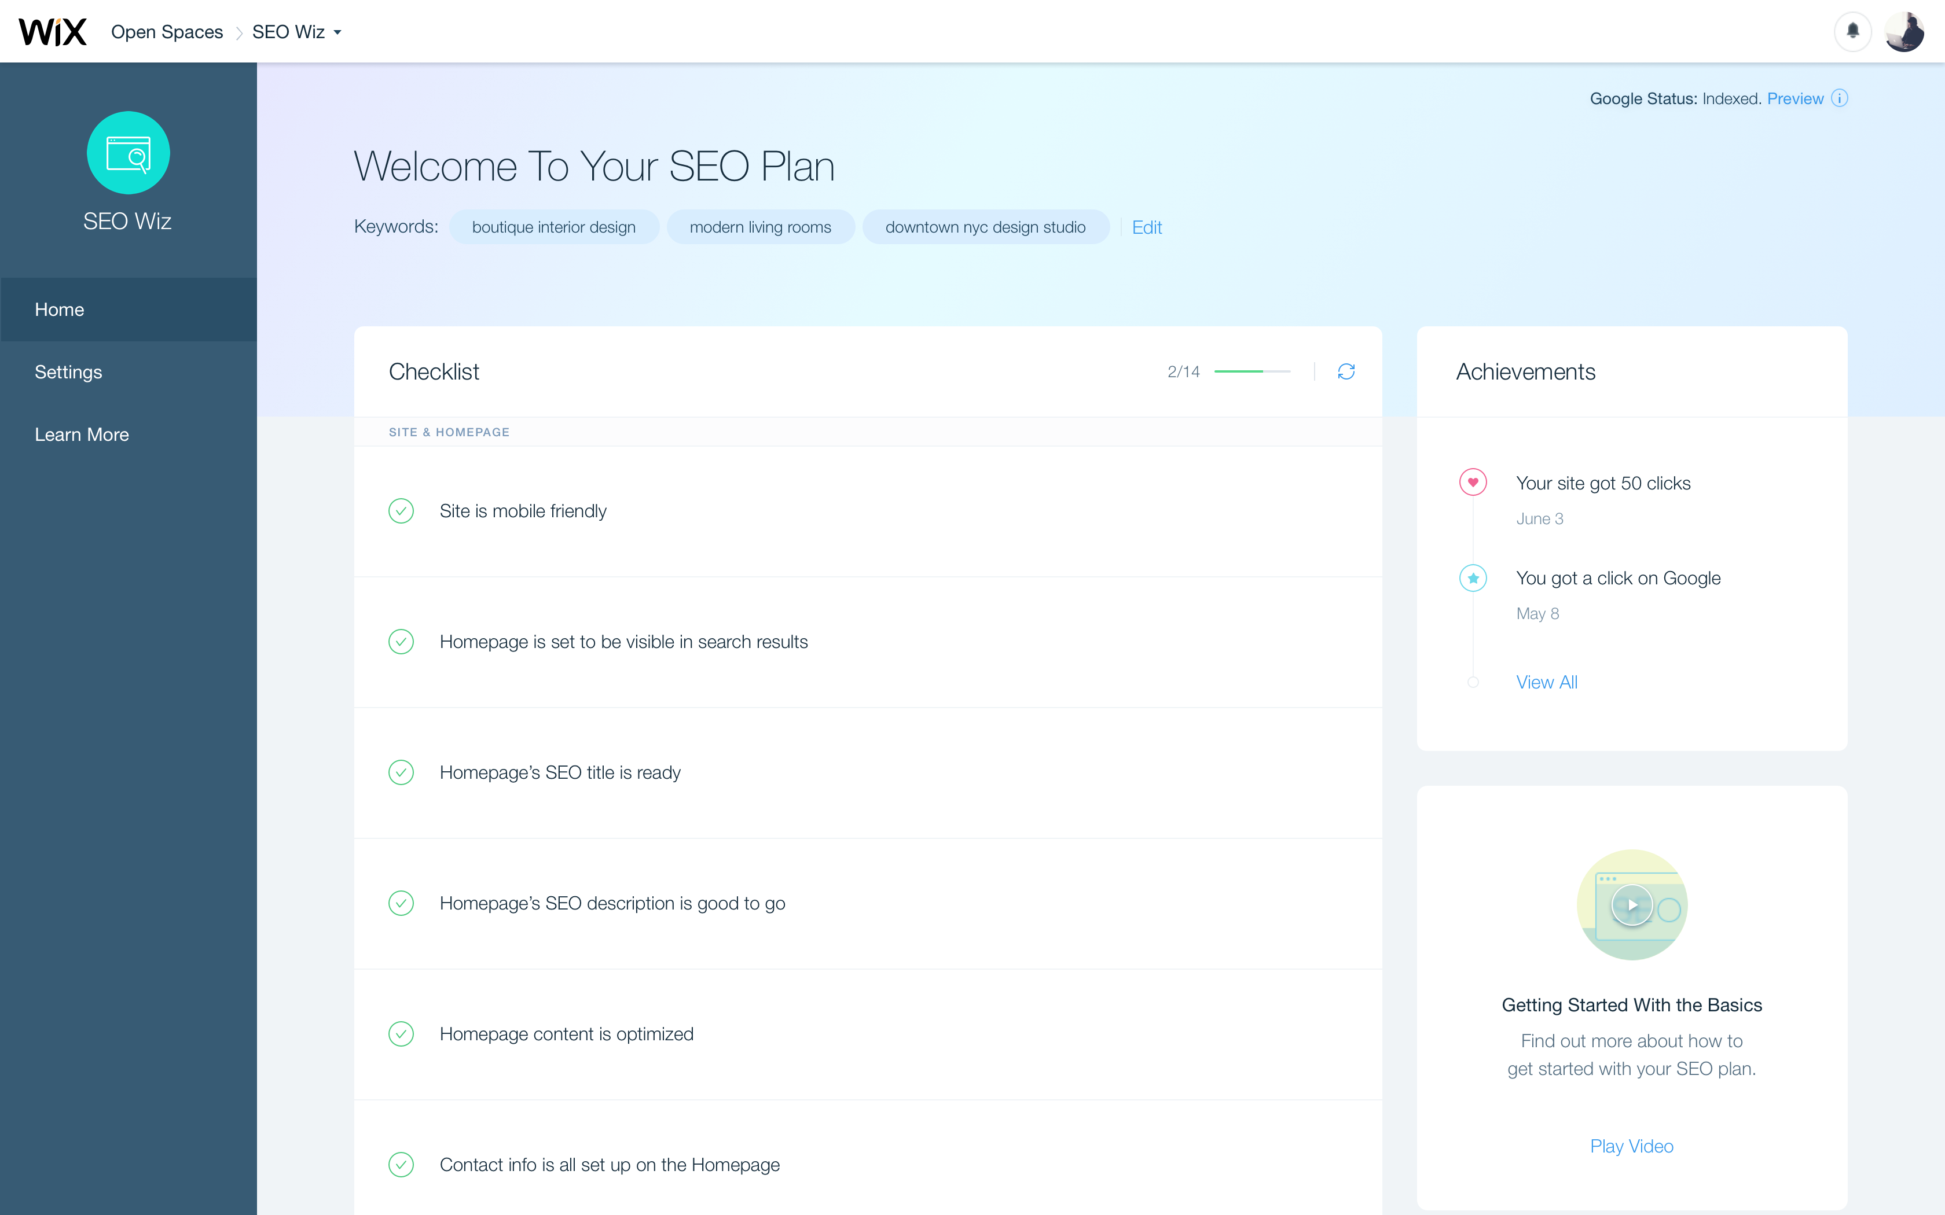Click the checklist progress bar
The height and width of the screenshot is (1215, 1945).
click(x=1252, y=371)
